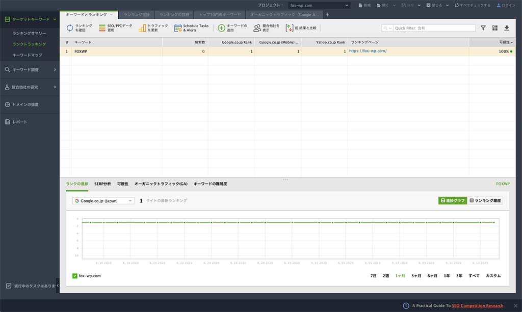Add keyword with the plus circle icon
The width and height of the screenshot is (522, 312).
[x=221, y=28]
